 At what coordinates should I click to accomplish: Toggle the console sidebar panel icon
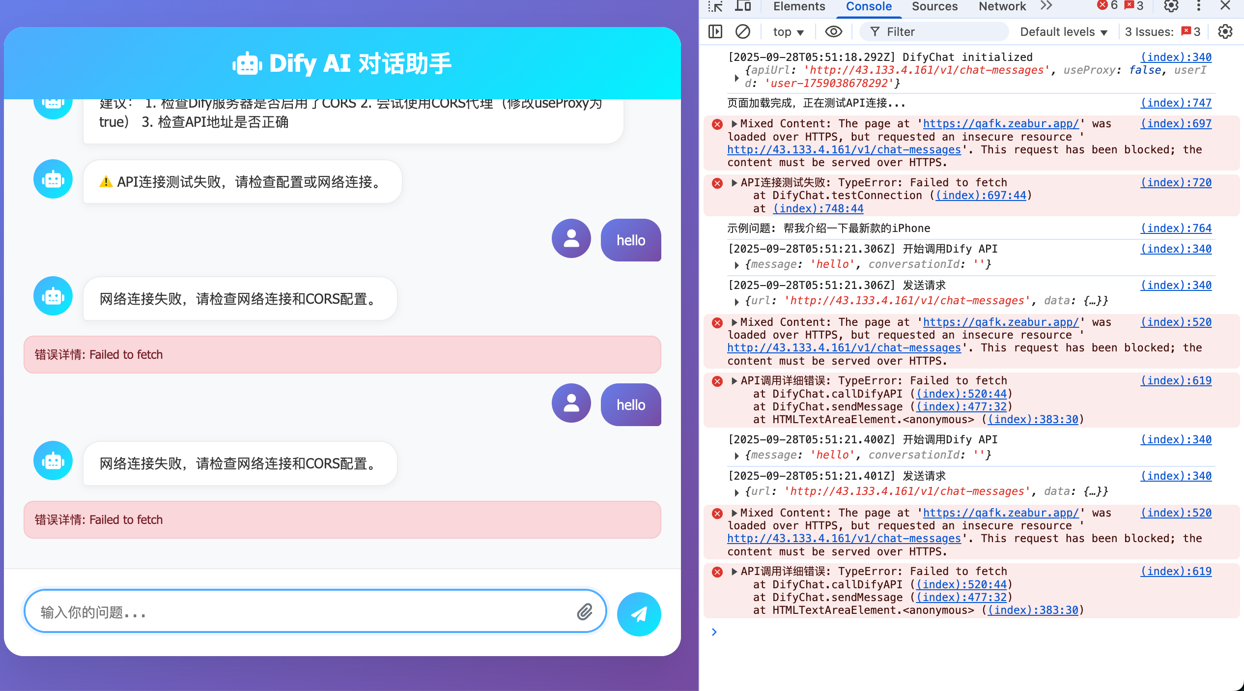[x=715, y=32]
